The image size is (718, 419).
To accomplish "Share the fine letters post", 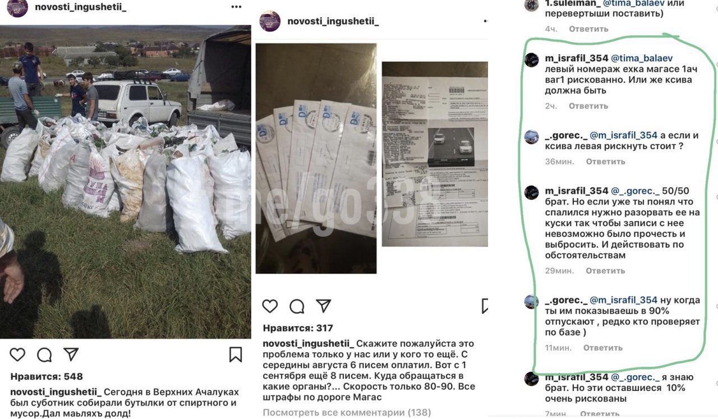I will click(x=324, y=306).
